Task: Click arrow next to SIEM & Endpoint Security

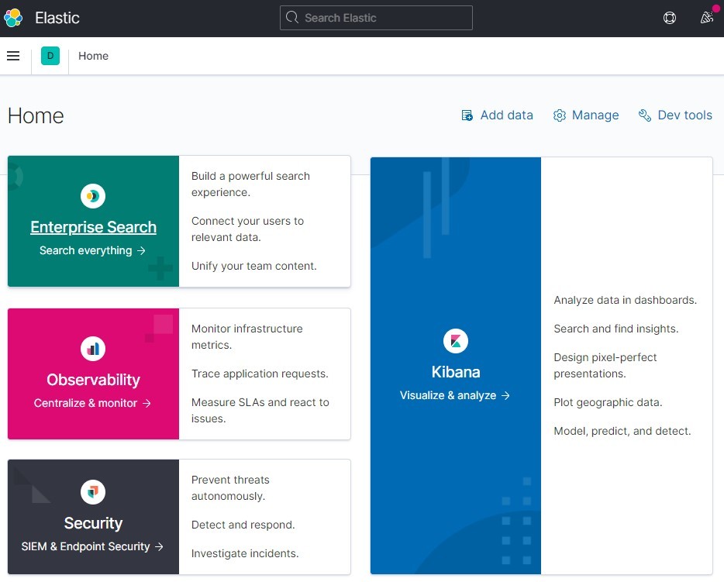Action: 160,546
